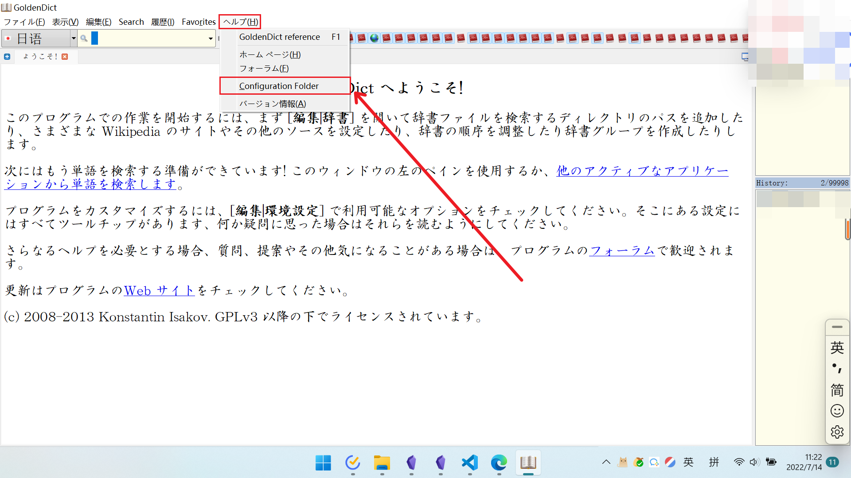Click the Web サイト link

[x=159, y=290]
